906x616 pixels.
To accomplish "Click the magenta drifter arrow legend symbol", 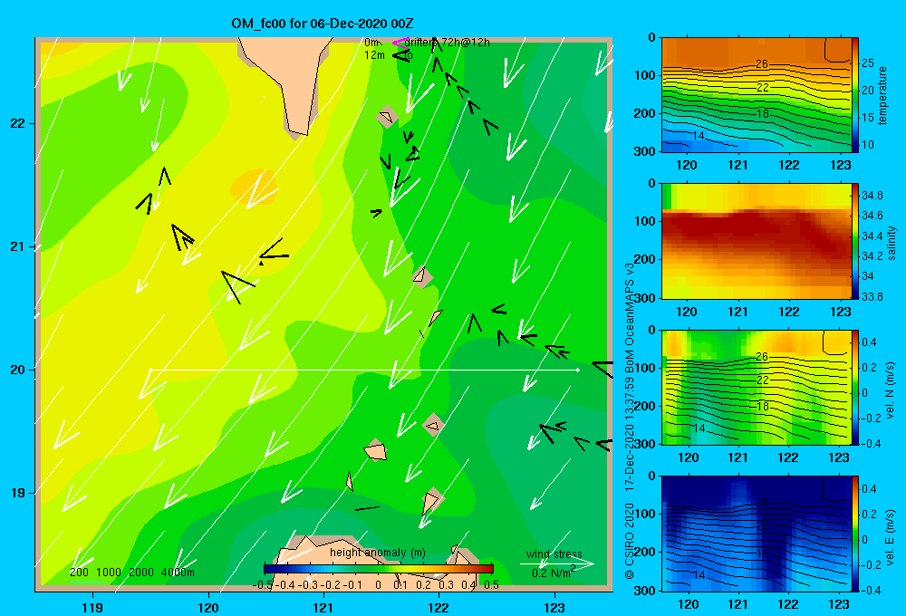I will [400, 43].
